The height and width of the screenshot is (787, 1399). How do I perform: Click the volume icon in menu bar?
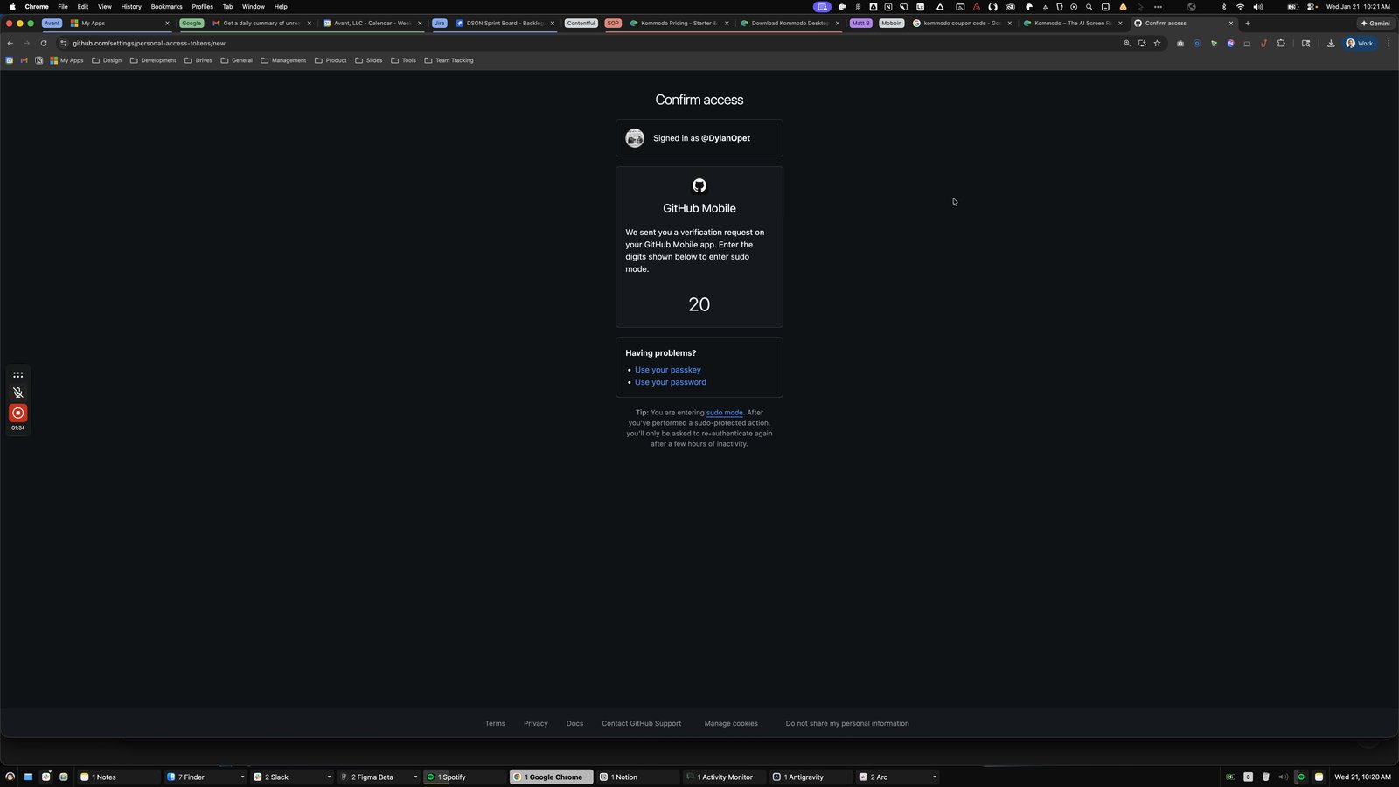[1258, 7]
